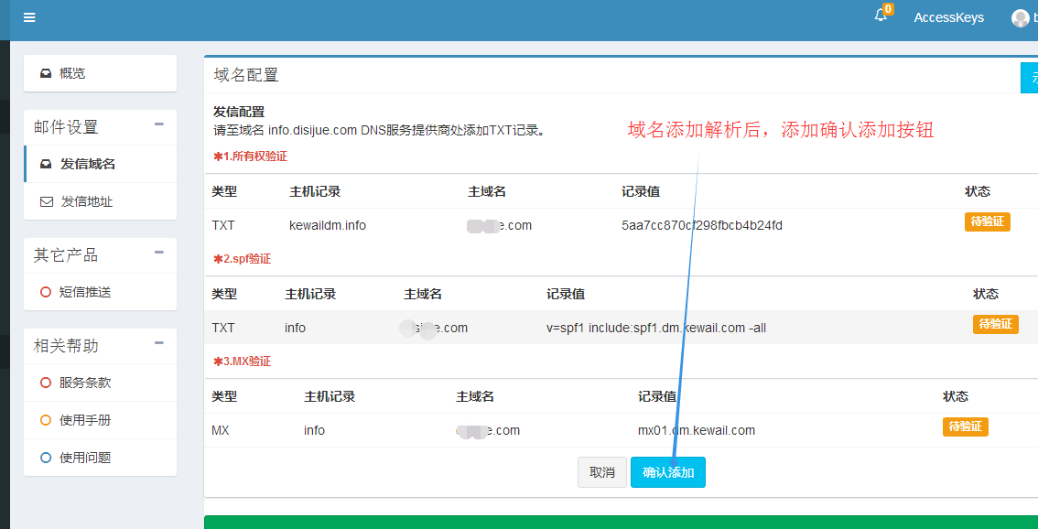Viewport: 1038px width, 529px height.
Task: Click the 确认添加 confirm button
Action: [x=668, y=472]
